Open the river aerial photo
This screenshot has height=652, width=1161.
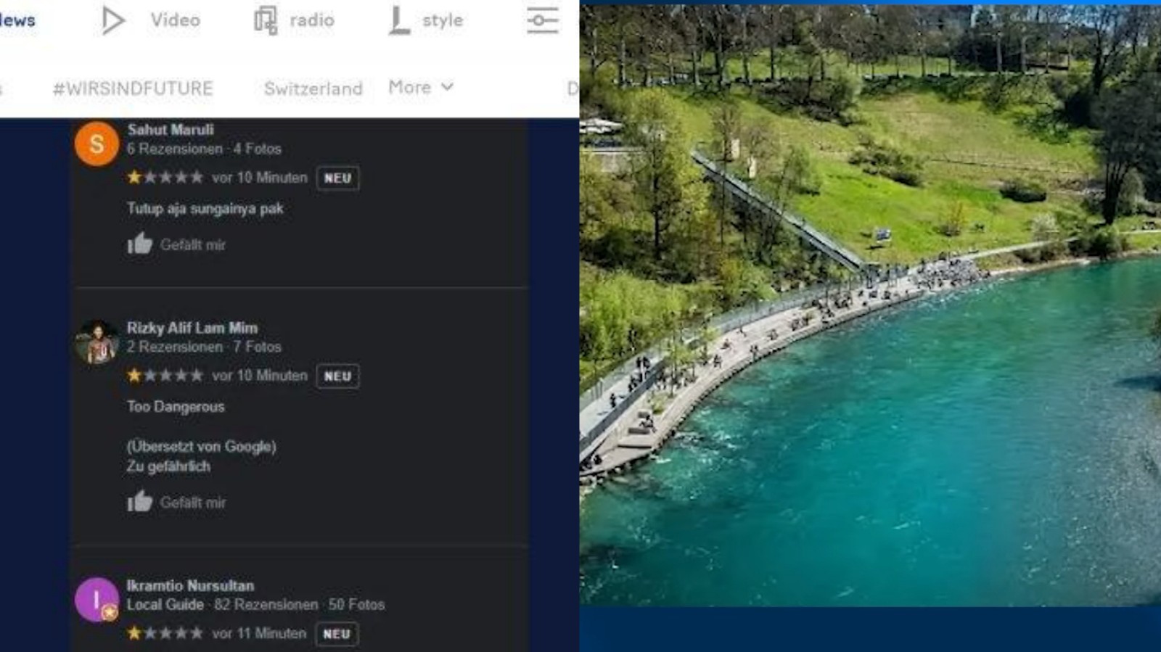coord(870,305)
